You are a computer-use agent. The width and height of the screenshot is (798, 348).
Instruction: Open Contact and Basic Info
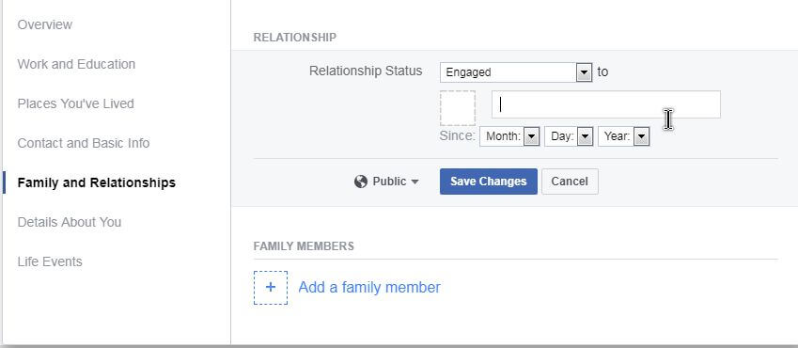84,143
